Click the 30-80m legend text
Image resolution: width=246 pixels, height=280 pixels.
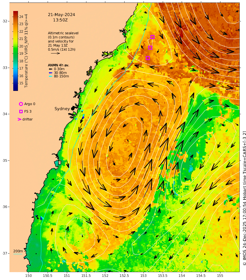click(x=60, y=73)
